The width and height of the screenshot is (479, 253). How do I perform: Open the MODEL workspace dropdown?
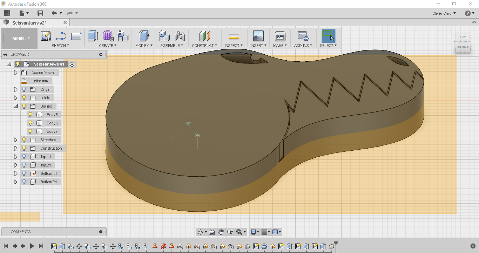tap(21, 39)
